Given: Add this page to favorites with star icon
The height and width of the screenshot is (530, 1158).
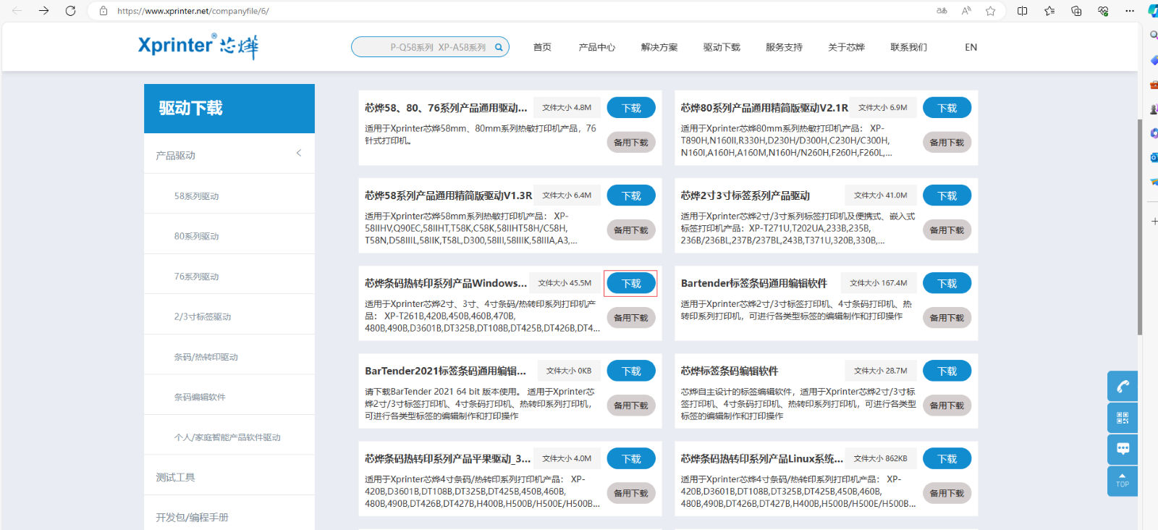Looking at the screenshot, I should (991, 11).
